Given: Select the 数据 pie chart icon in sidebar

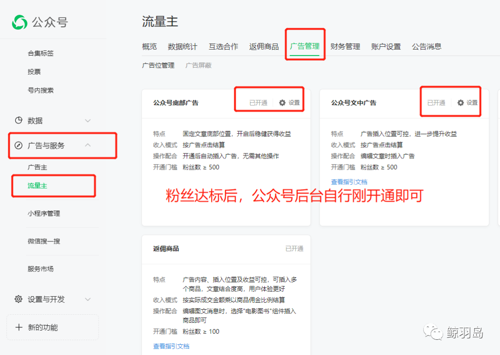Looking at the screenshot, I should tap(19, 120).
